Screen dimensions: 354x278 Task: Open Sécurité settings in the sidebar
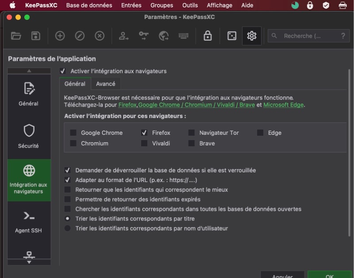click(29, 136)
